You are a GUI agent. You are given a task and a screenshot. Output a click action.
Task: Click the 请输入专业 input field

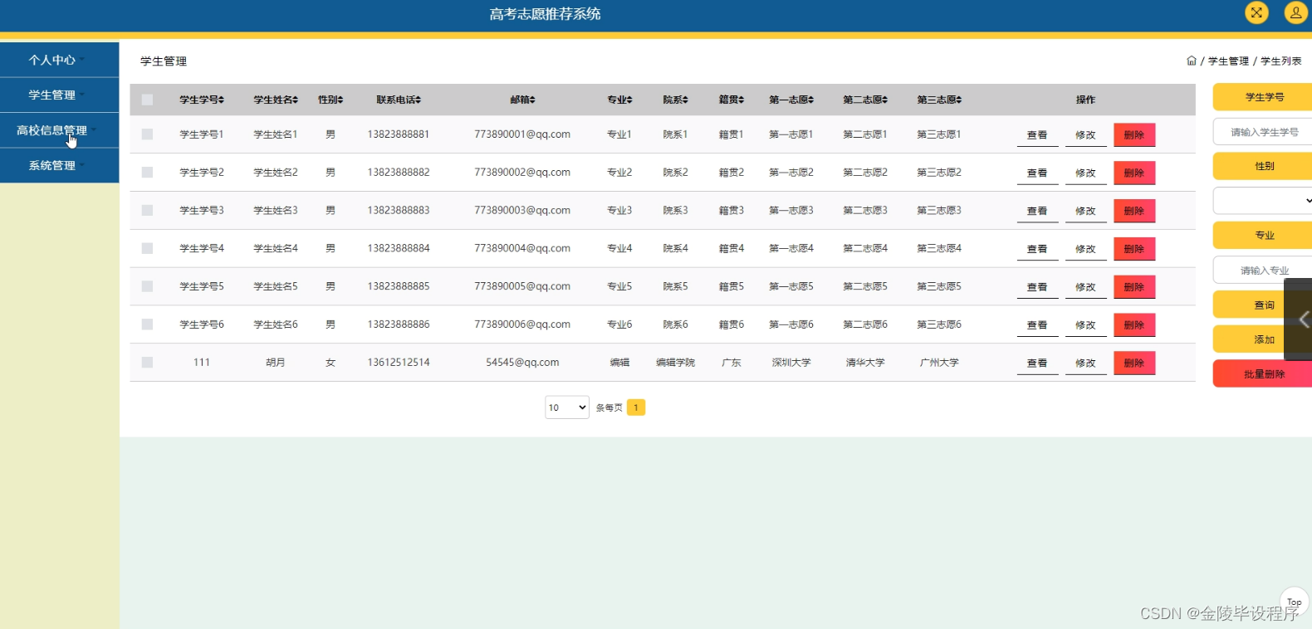1263,271
